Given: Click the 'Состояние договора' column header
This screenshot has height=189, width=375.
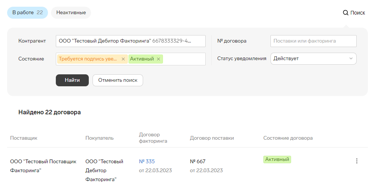Looking at the screenshot, I should coord(288,138).
